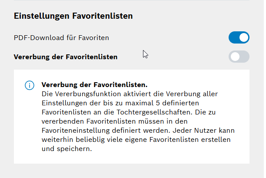
Task: Disable the PDF-Download für Favoriten toggle
Action: 239,37
